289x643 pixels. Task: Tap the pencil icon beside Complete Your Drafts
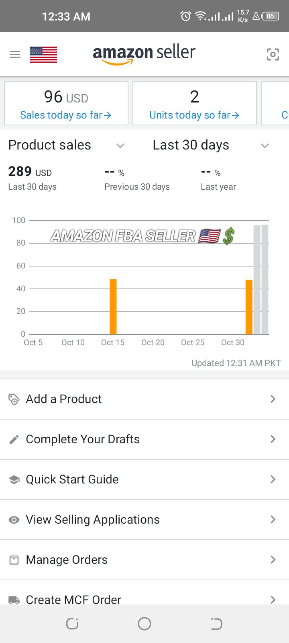(14, 439)
